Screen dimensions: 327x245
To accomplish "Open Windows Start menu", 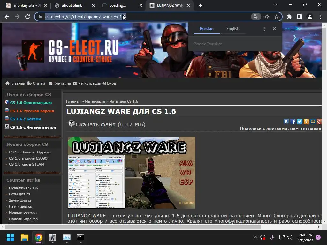I will pyautogui.click(x=10, y=237).
